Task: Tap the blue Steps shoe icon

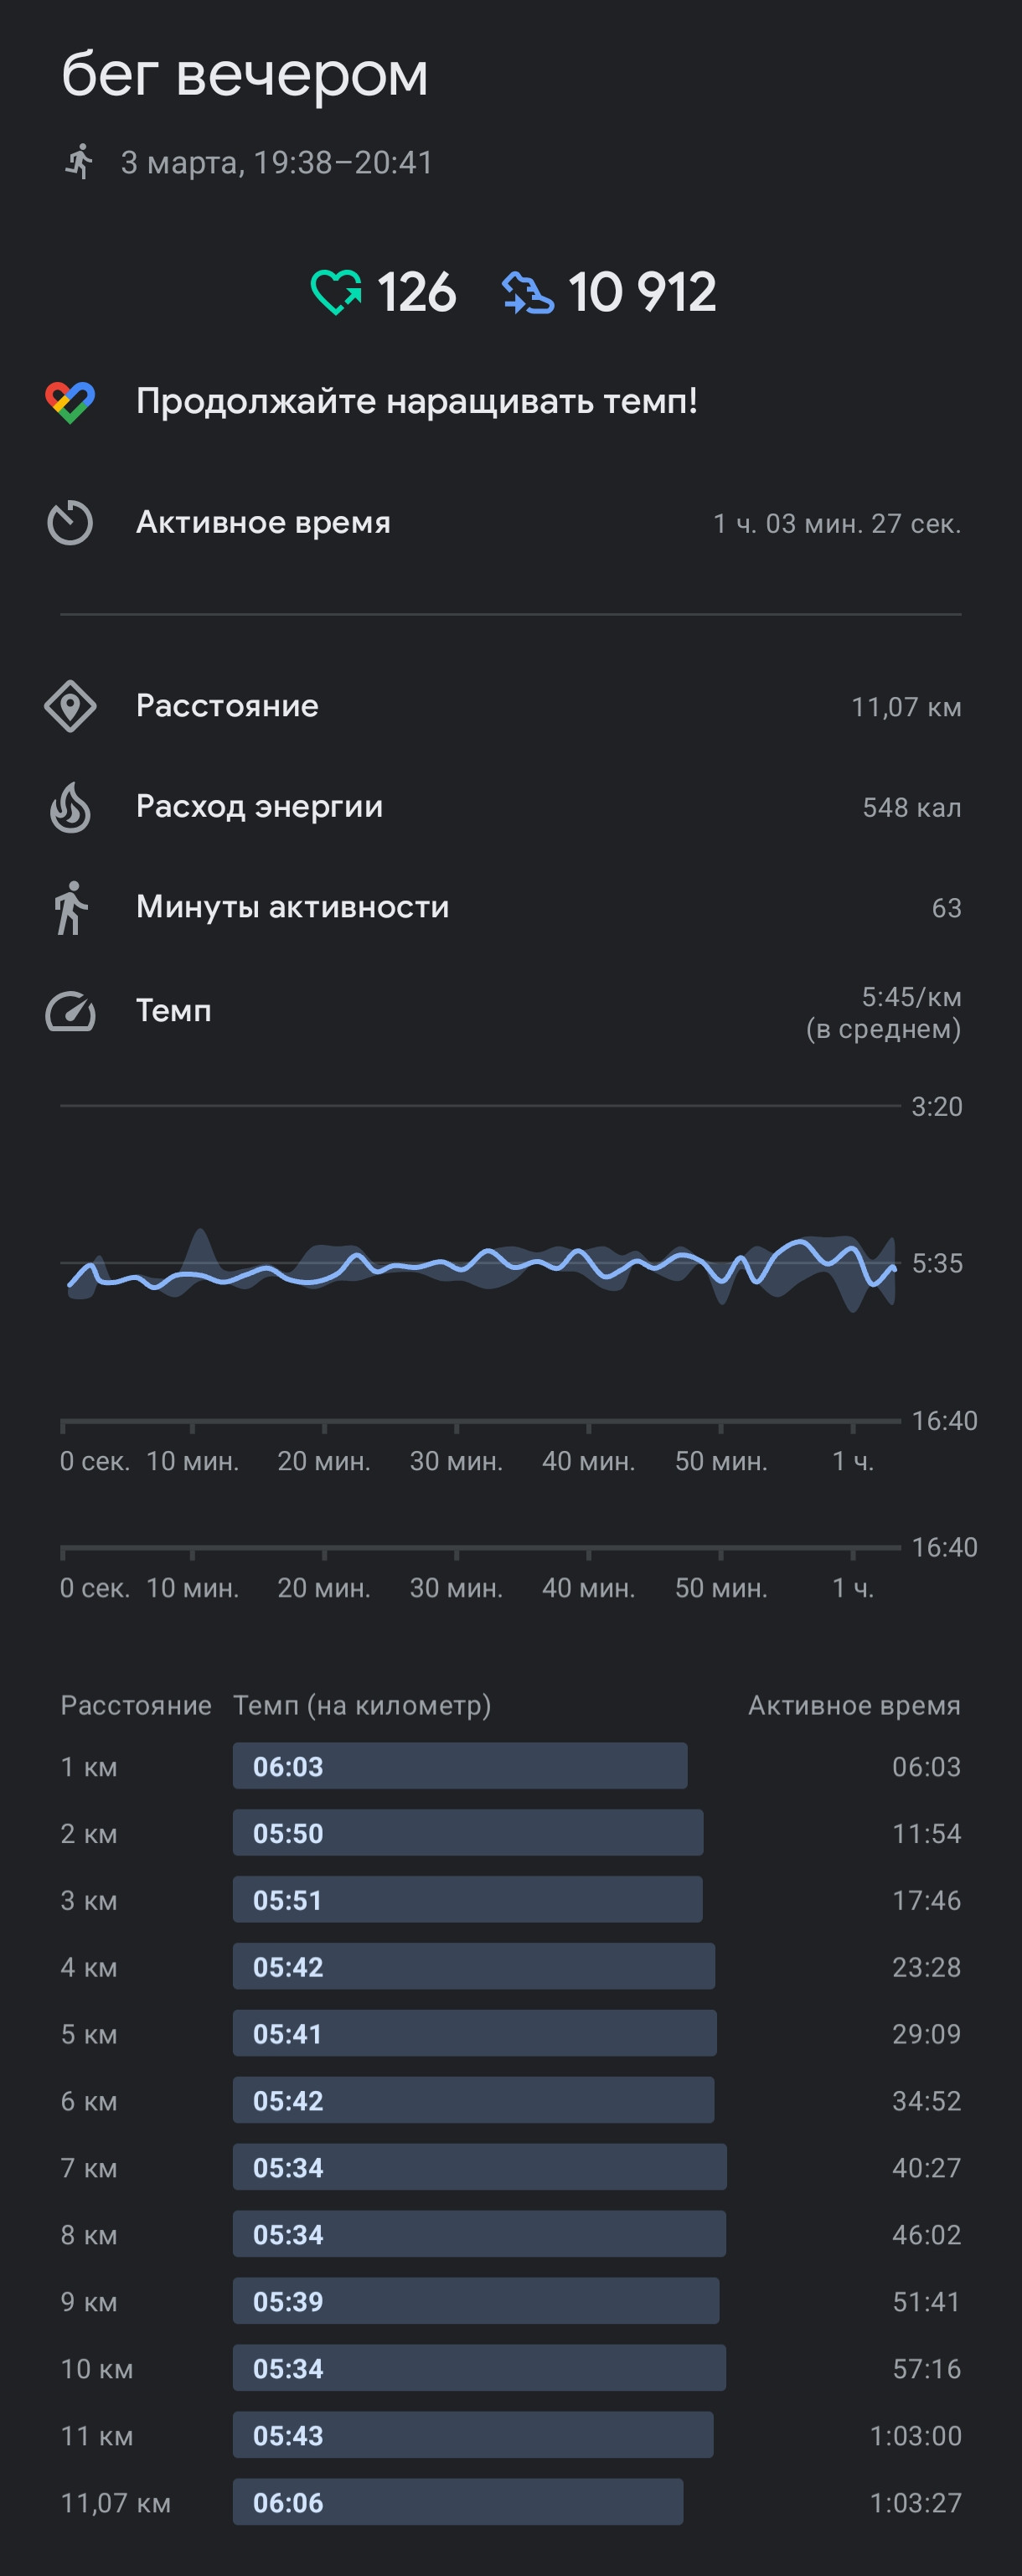Action: click(x=527, y=293)
